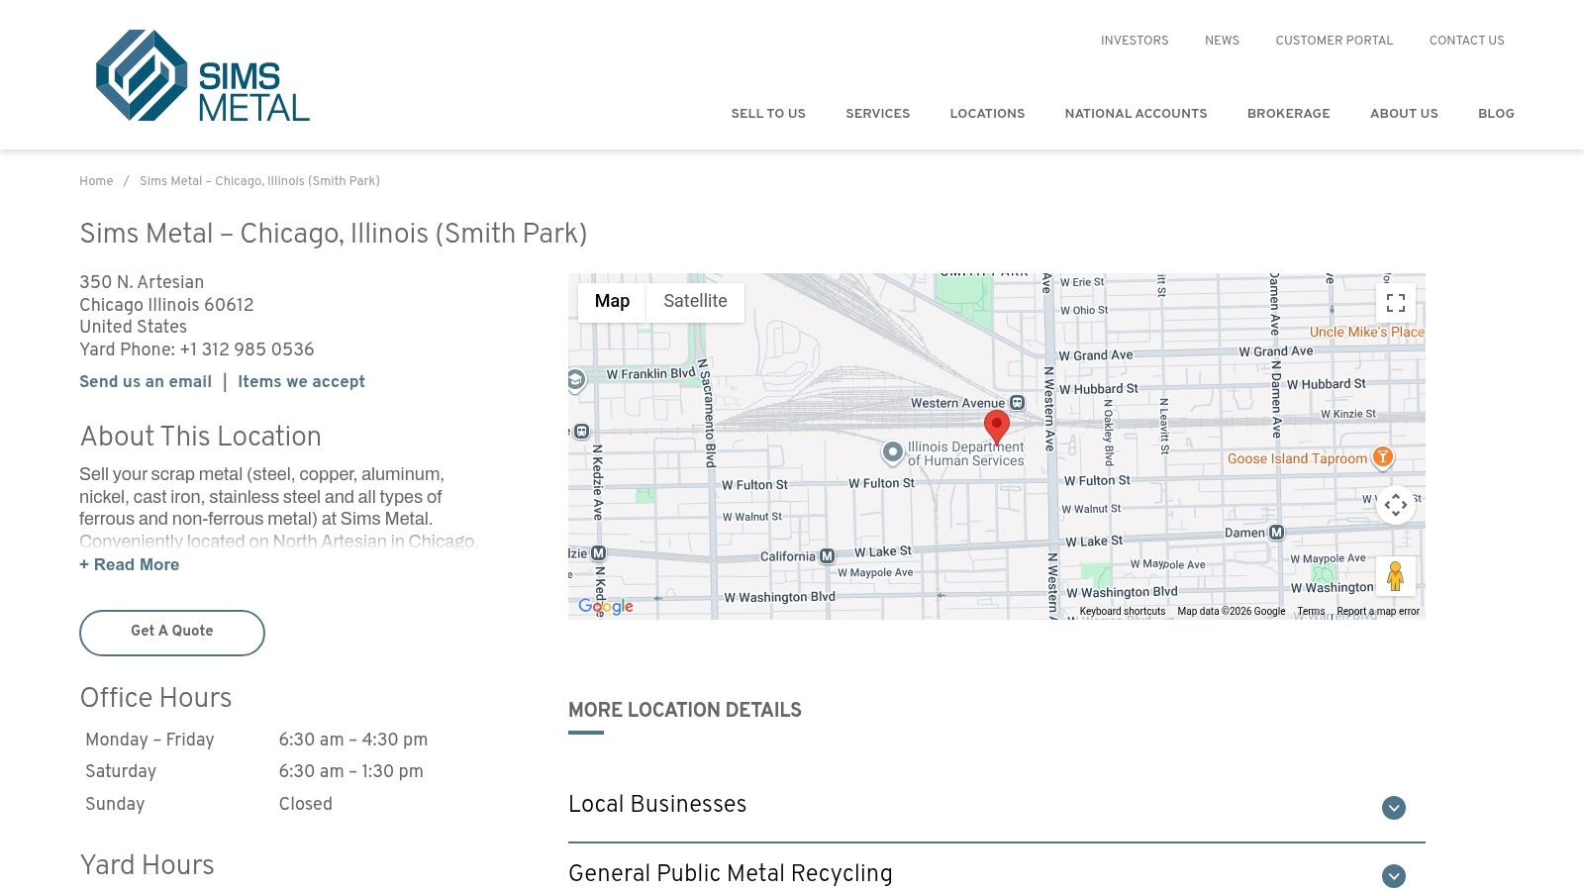
Task: Open the Sell To Us menu
Action: (x=768, y=114)
